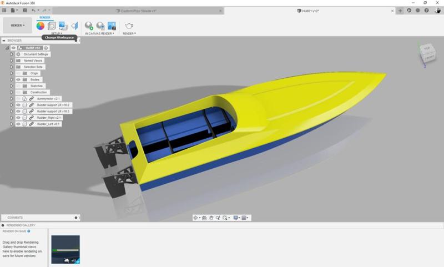Open the Help question mark menu

pyautogui.click(x=426, y=11)
